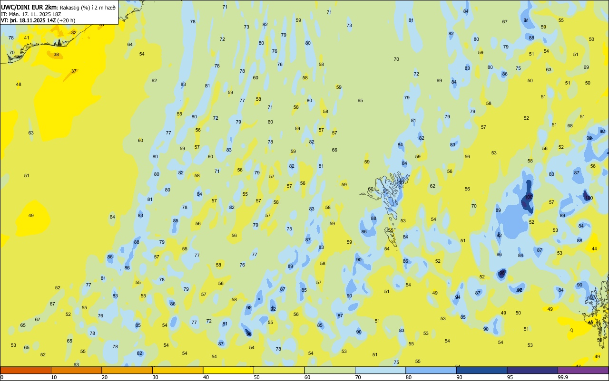Click the parameter label Rakastig (%) í 2 m hæð
This screenshot has width=609, height=381.
[x=87, y=8]
